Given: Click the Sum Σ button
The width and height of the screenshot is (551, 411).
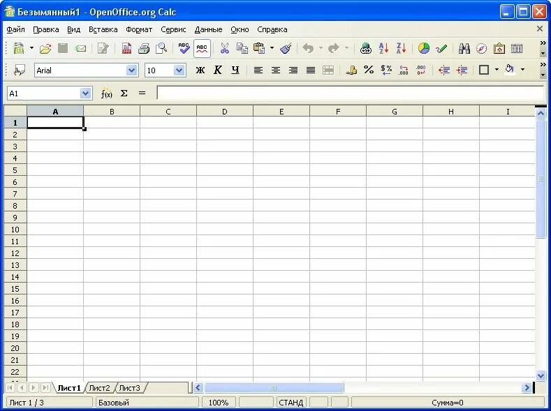Looking at the screenshot, I should click(x=124, y=94).
